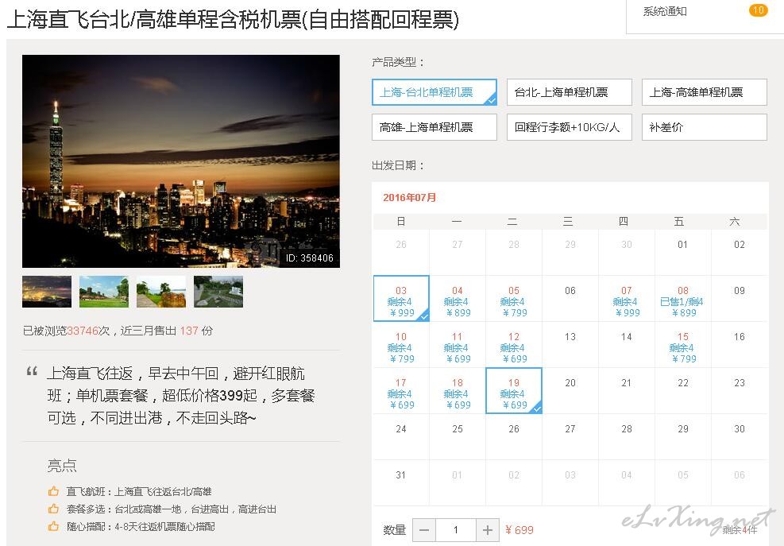This screenshot has height=546, width=784.
Task: Click calendar date 06 without price
Action: pyautogui.click(x=570, y=298)
